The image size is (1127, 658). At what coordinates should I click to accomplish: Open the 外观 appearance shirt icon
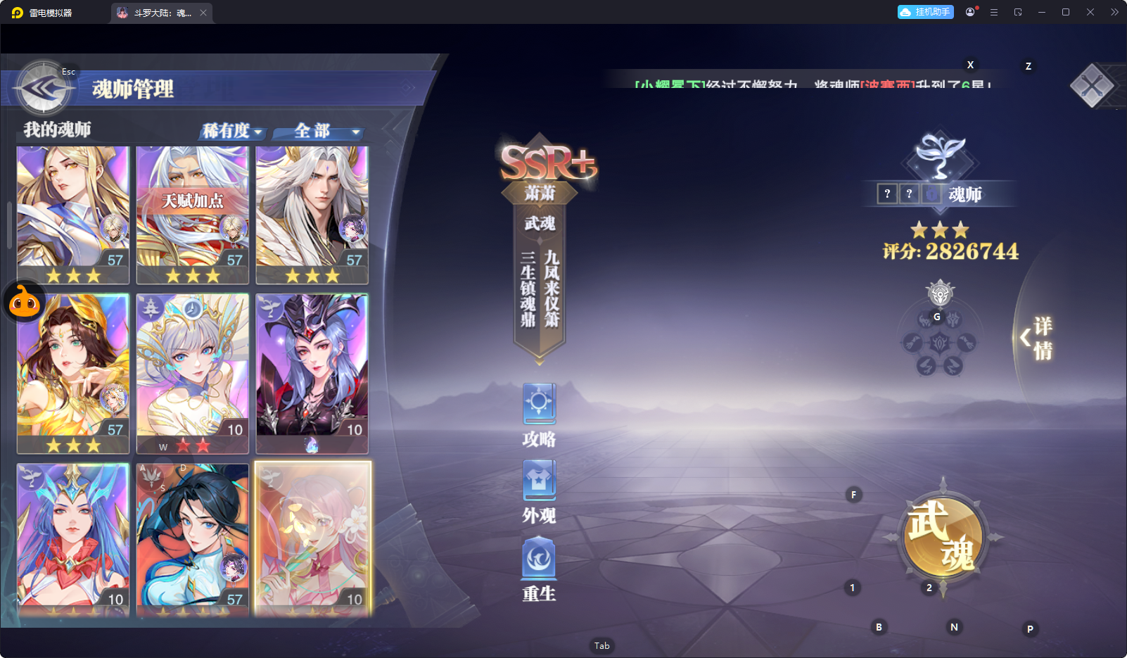click(x=539, y=480)
